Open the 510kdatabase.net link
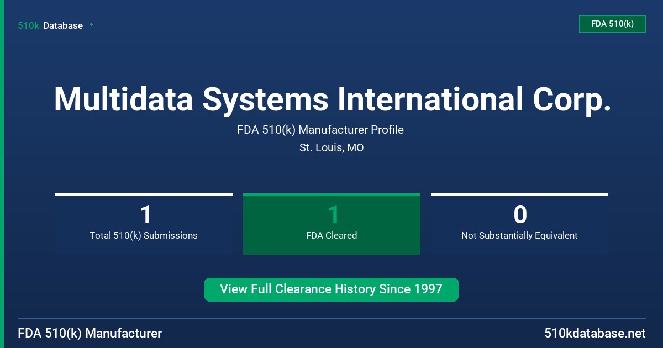The image size is (663, 348). (594, 333)
